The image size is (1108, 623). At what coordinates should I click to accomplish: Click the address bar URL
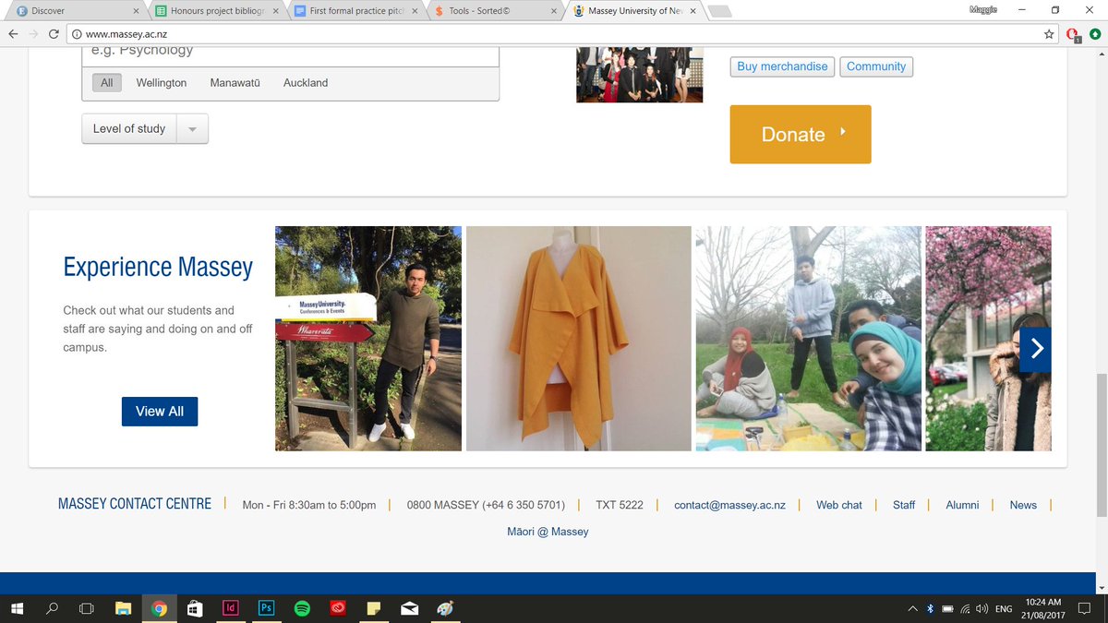(126, 34)
